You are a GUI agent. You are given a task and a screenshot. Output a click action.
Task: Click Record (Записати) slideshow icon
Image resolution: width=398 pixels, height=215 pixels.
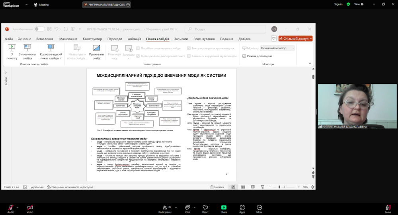pyautogui.click(x=129, y=48)
